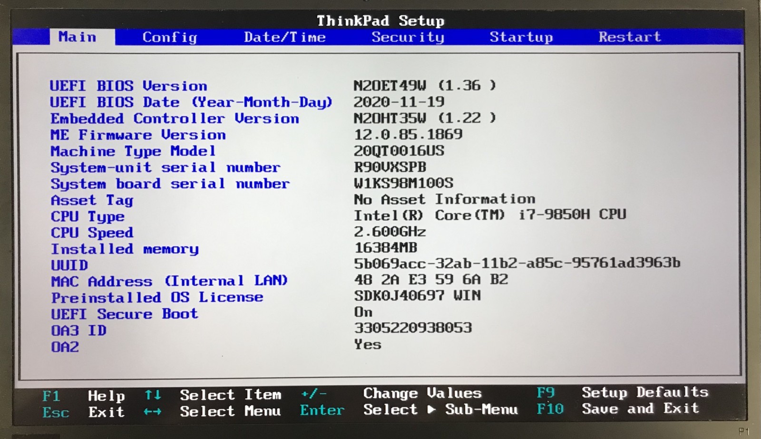
Task: Click the left-right arrows Select Menu icon
Action: click(x=152, y=412)
